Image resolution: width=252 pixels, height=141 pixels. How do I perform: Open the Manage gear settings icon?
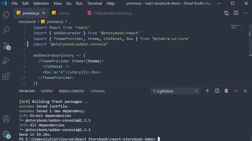click(6, 134)
